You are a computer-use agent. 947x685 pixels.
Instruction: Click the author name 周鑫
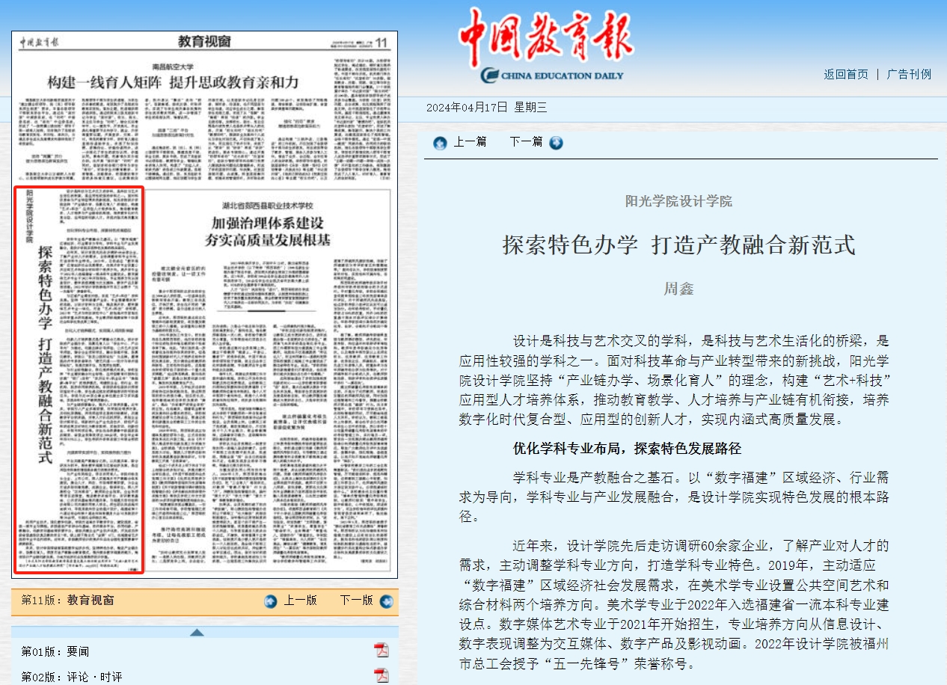[x=679, y=289]
